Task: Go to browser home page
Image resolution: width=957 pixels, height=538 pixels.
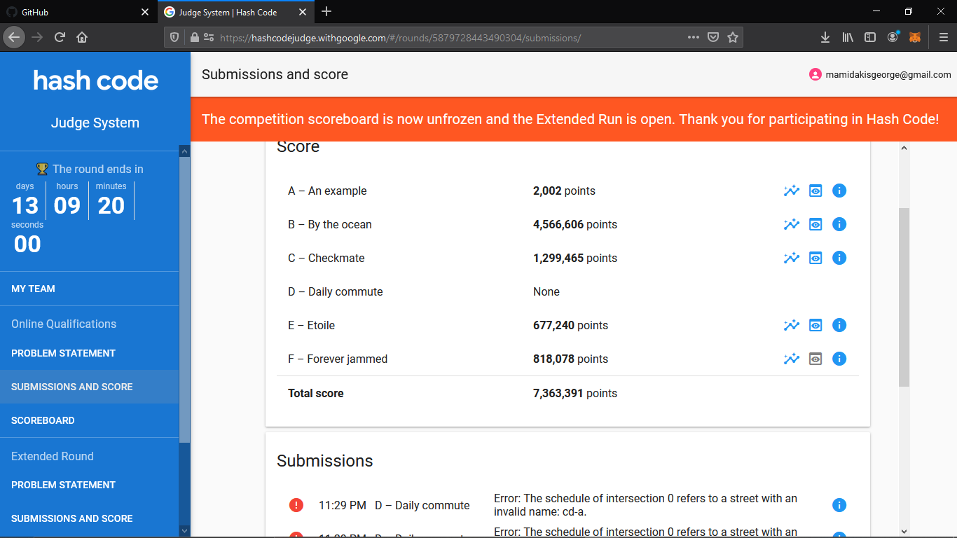Action: point(82,37)
